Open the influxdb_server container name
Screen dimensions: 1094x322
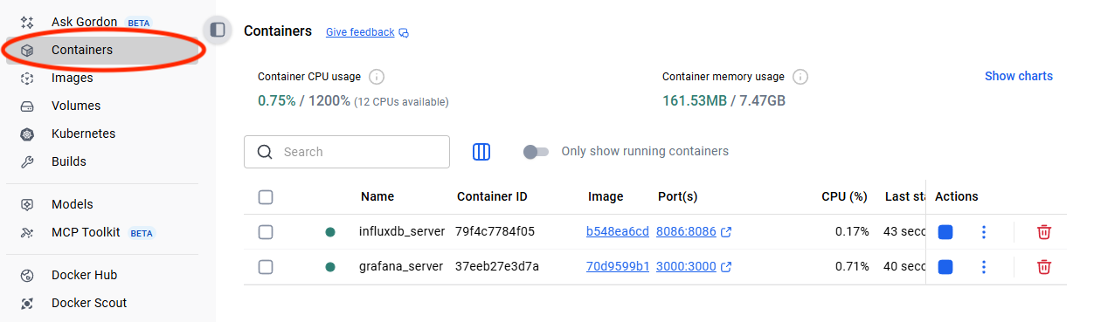pyautogui.click(x=402, y=231)
